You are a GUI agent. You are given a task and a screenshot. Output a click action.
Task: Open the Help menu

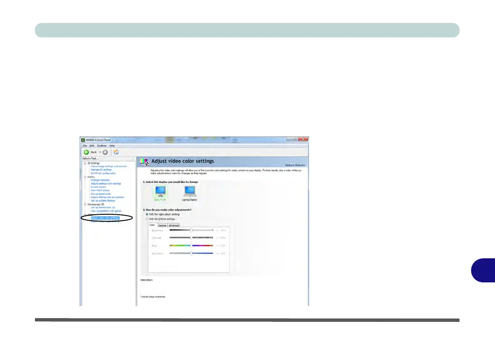pyautogui.click(x=112, y=146)
